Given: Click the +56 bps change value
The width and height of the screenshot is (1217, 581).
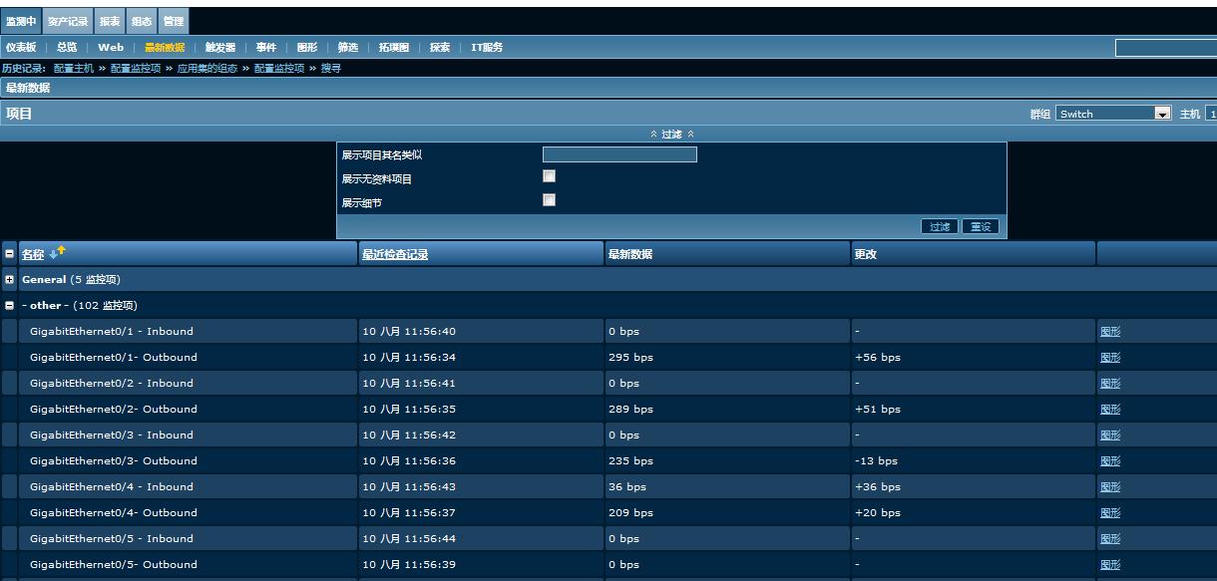Looking at the screenshot, I should (878, 357).
